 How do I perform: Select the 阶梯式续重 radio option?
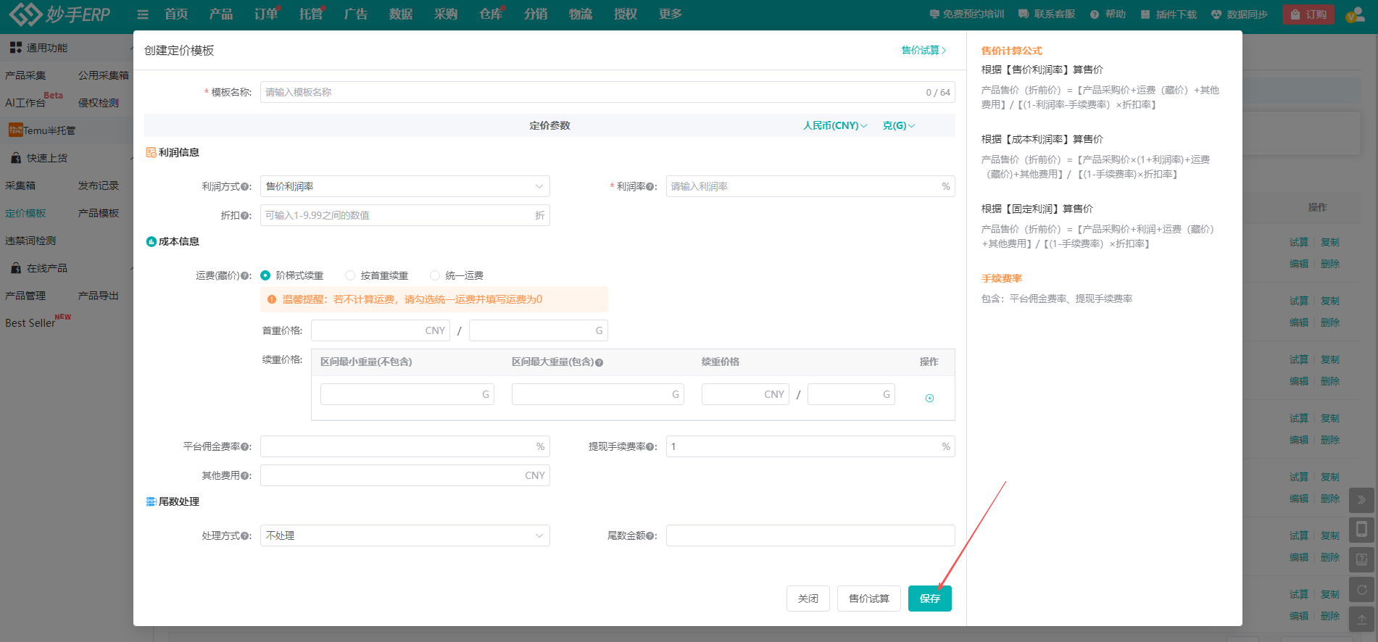(265, 275)
